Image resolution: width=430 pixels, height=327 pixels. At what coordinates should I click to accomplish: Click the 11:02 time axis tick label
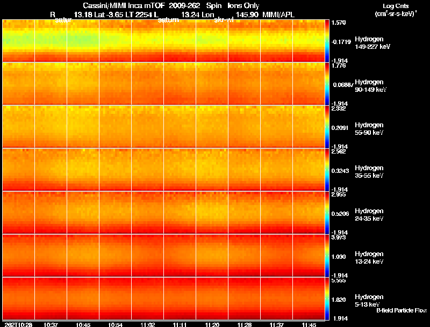click(147, 324)
